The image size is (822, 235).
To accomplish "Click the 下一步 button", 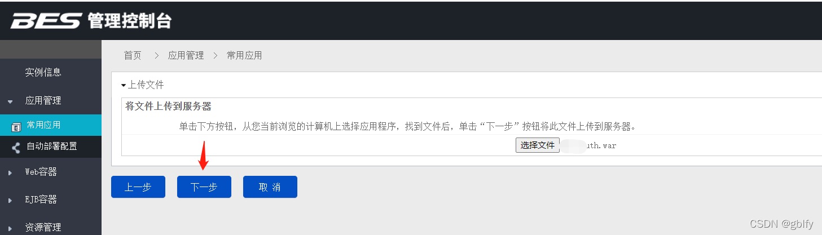I will pos(204,187).
